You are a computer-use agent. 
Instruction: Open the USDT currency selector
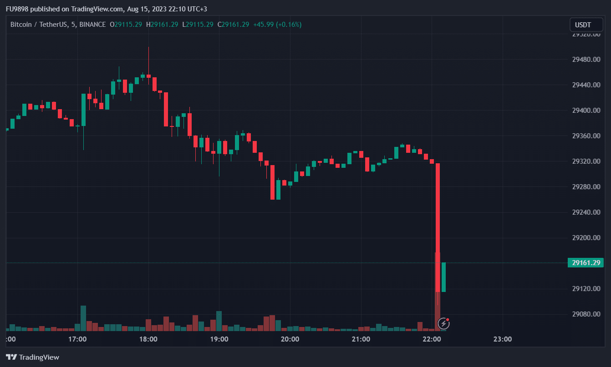coord(586,25)
